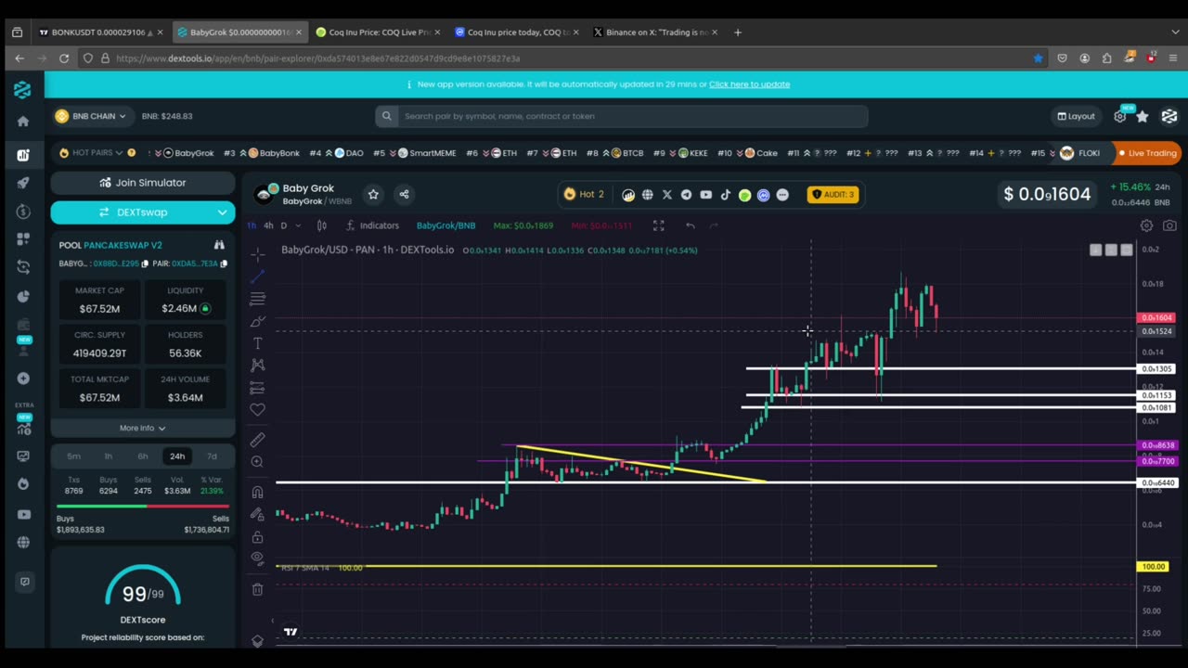The image size is (1188, 668).
Task: Open candle chart style selector
Action: click(x=321, y=225)
